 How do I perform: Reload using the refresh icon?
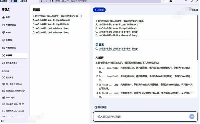coord(51,1)
